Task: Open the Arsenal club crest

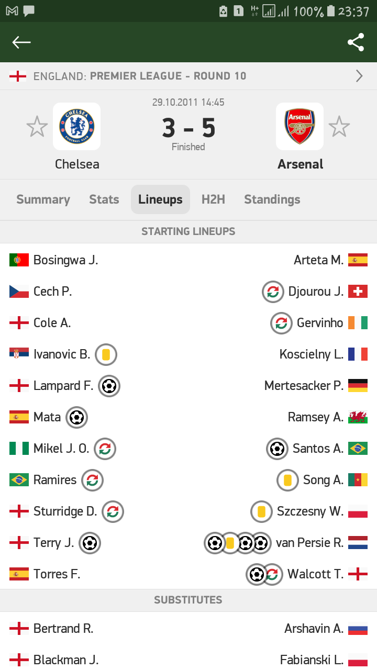Action: [300, 126]
